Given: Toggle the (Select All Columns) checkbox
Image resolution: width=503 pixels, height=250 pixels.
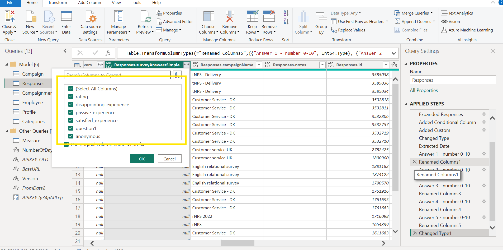Looking at the screenshot, I should point(71,89).
